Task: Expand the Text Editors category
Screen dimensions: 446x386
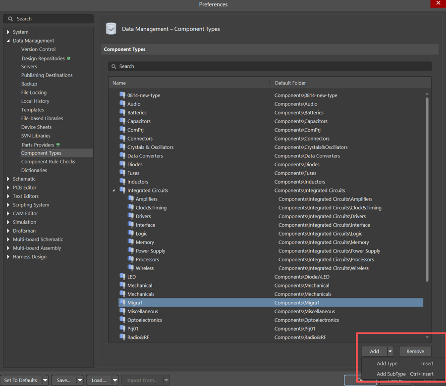Action: point(8,196)
